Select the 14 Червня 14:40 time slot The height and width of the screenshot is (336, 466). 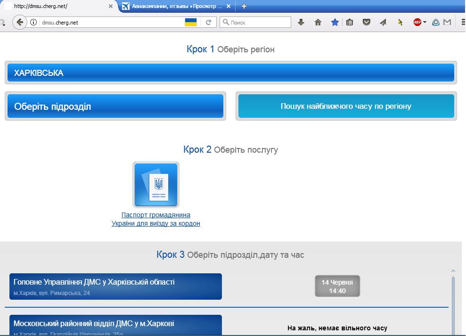click(337, 287)
